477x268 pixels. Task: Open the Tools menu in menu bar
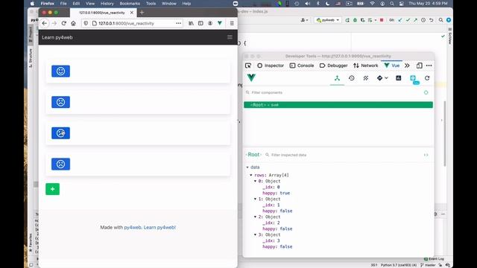pyautogui.click(x=151, y=4)
